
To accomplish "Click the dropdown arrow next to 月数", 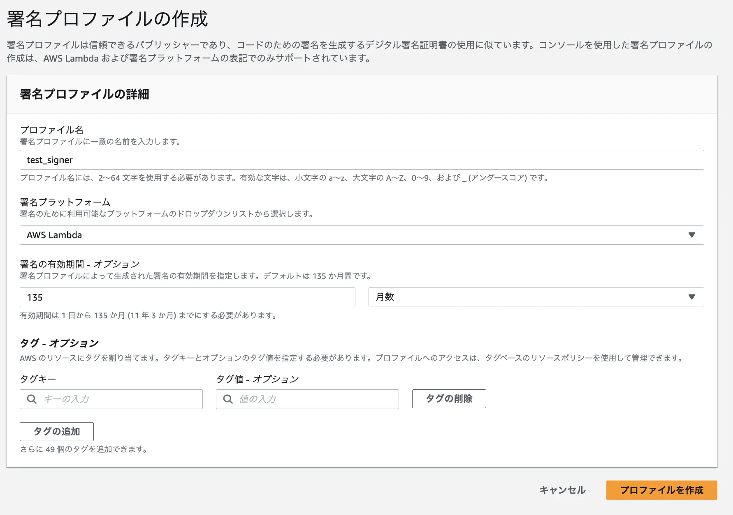I will pos(691,297).
